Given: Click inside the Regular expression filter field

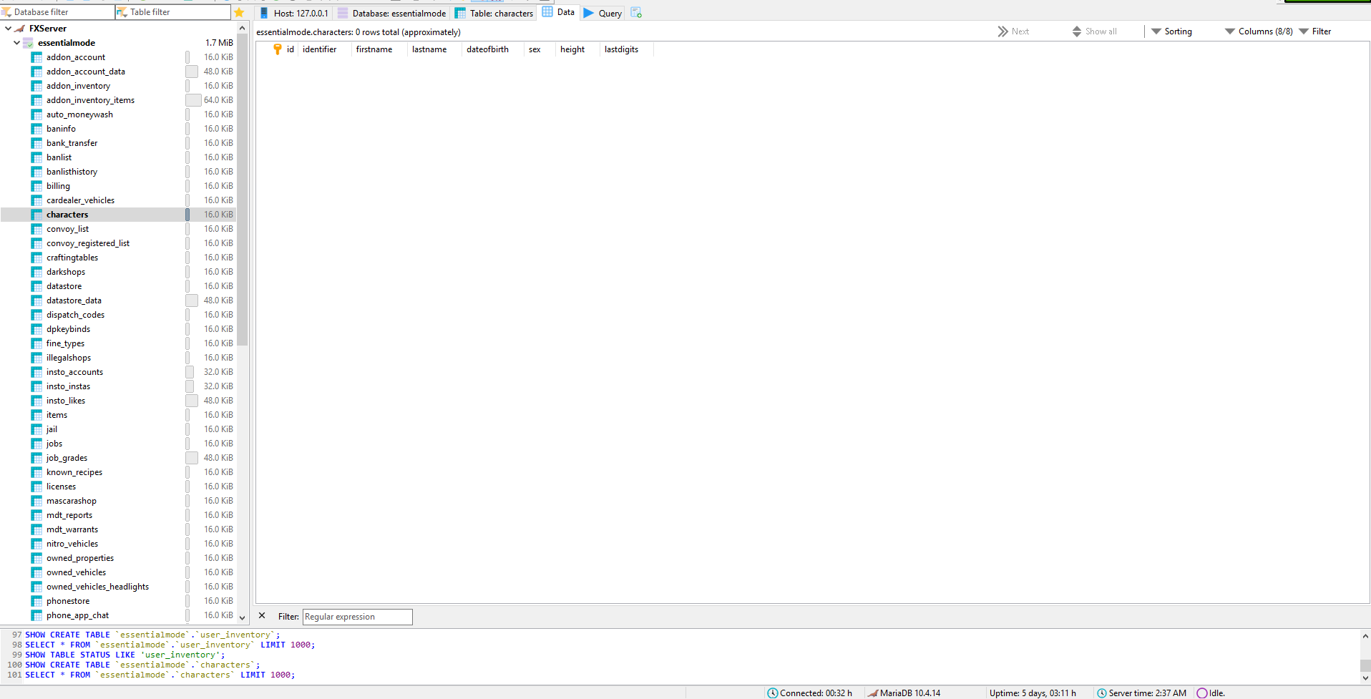Looking at the screenshot, I should 356,616.
